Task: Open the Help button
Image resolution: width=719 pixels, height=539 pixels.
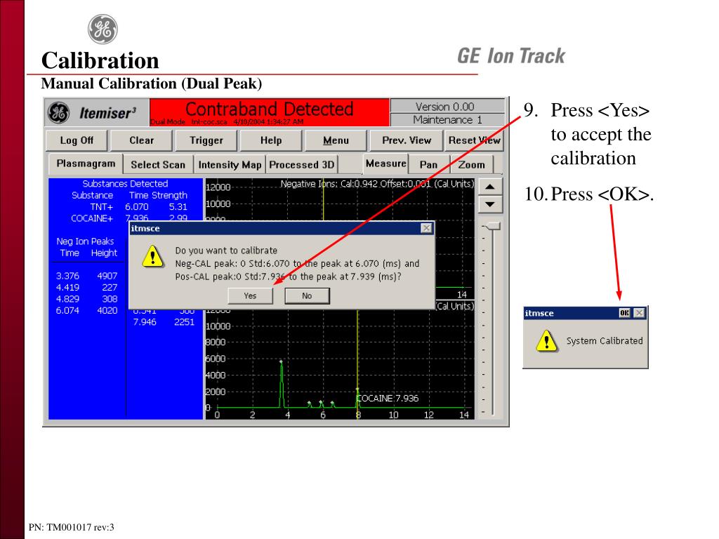Action: coord(271,140)
